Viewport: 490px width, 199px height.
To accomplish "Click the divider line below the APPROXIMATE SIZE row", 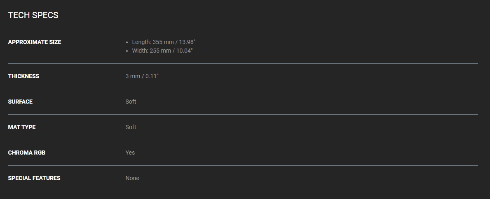I will tap(243, 64).
